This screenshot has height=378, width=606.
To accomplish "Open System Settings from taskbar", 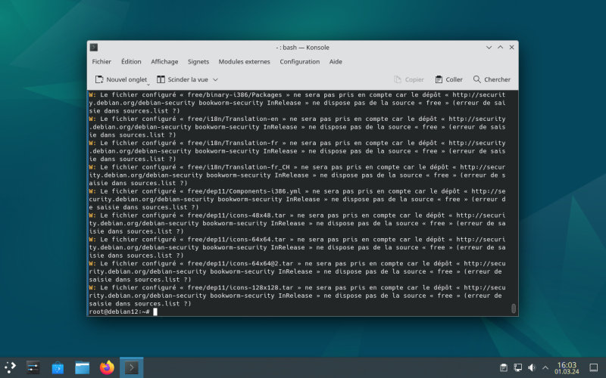I will tap(33, 367).
